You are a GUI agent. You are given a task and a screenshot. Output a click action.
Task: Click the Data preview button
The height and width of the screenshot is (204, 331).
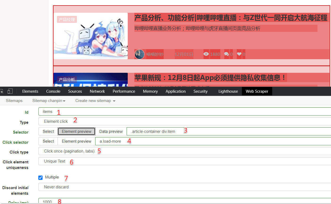[x=111, y=131]
